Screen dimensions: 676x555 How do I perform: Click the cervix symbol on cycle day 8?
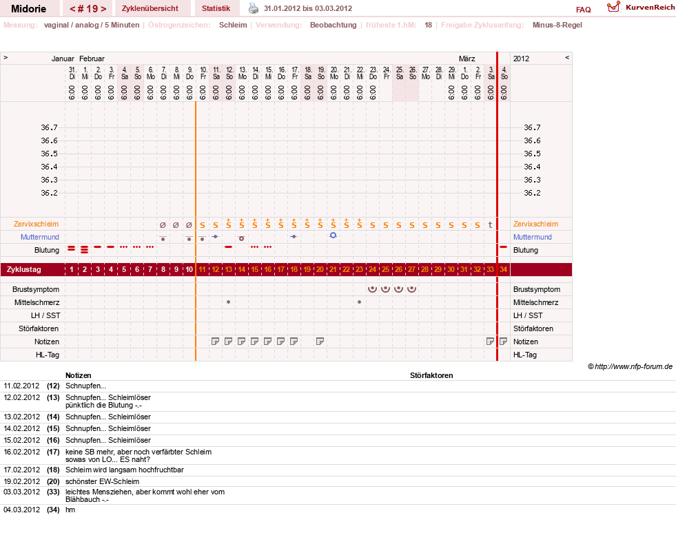(163, 238)
